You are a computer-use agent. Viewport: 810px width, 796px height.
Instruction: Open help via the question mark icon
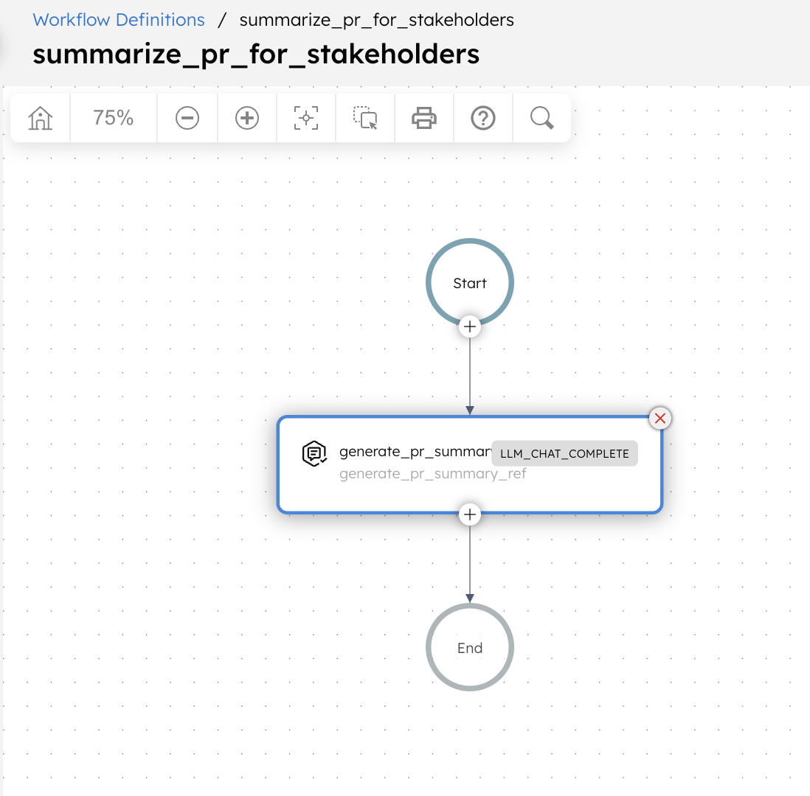pyautogui.click(x=482, y=117)
